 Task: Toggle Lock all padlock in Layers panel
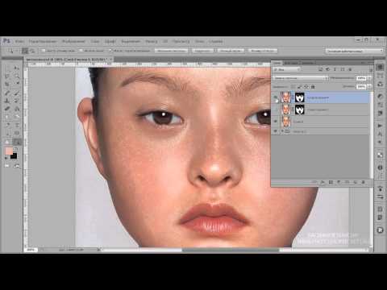coord(313,87)
